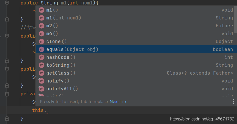Click the method icon beside m1()

(x=42, y=10)
